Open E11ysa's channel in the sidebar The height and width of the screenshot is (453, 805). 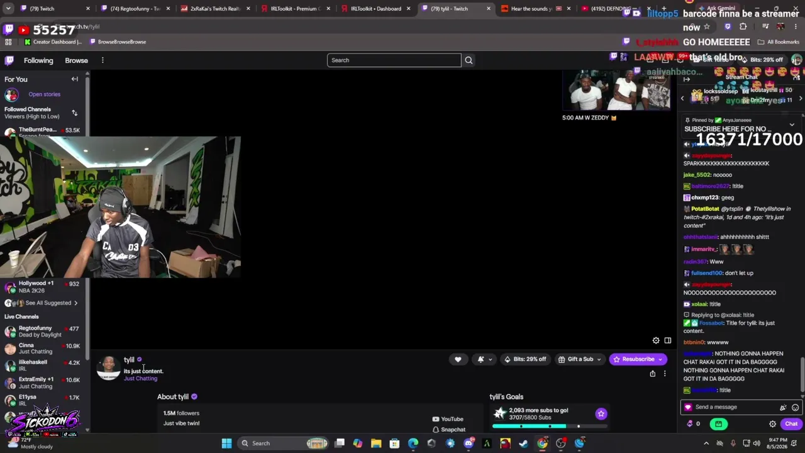coord(43,400)
